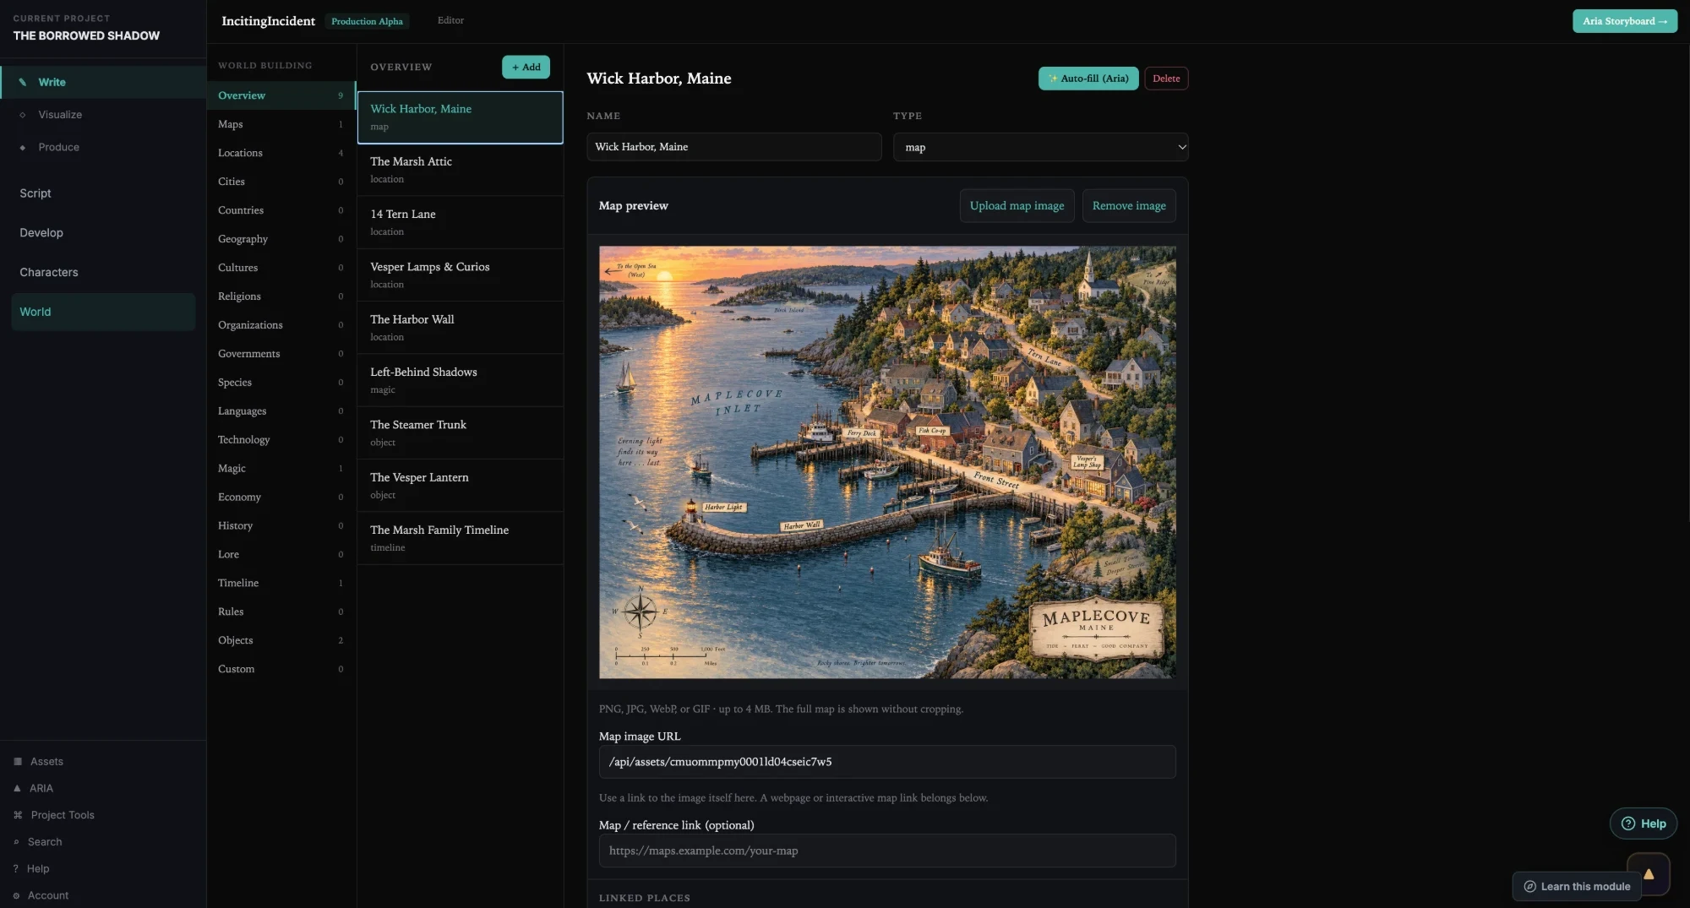Open The Marsh Family Timeline entry
The width and height of the screenshot is (1690, 908).
(461, 538)
